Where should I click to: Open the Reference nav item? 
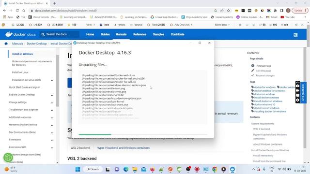[x=140, y=34]
